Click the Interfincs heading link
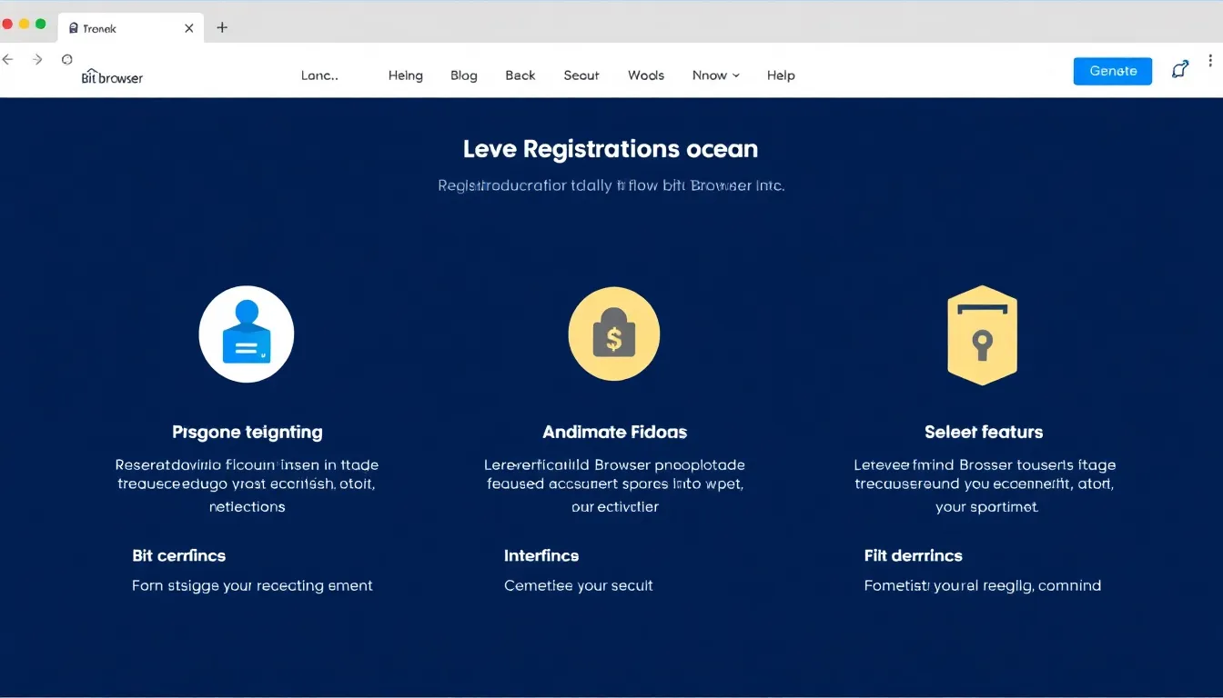 (x=541, y=555)
